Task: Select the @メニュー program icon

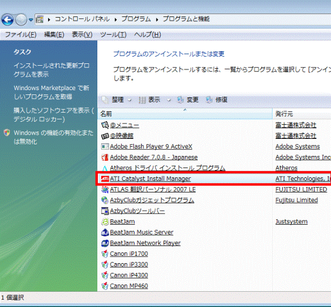Action: [105, 125]
